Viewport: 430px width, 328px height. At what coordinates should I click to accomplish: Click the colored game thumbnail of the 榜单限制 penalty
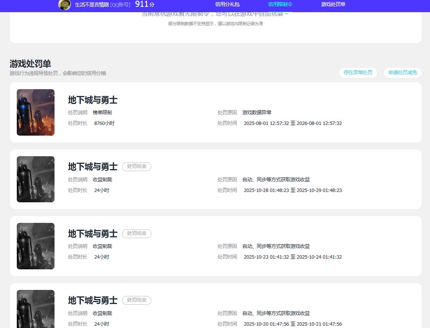click(x=35, y=112)
